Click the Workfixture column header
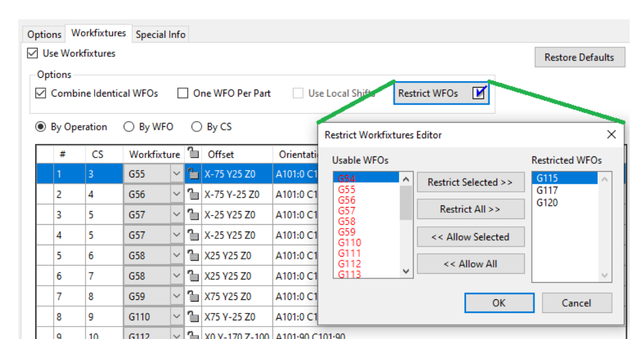 pos(154,154)
